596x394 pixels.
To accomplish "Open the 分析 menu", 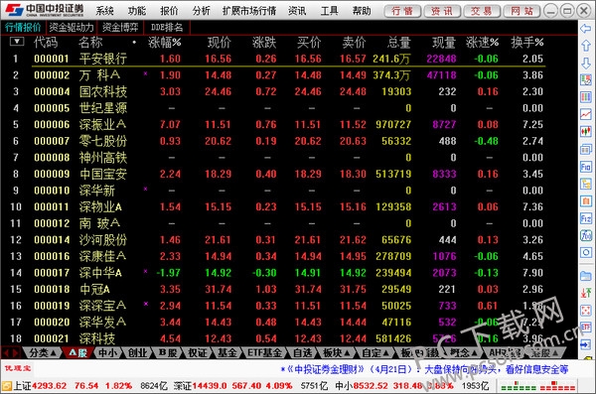I will pos(201,11).
